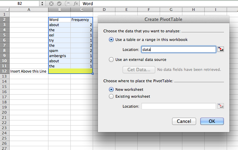Click range selector icon for worksheet location

[x=220, y=106]
